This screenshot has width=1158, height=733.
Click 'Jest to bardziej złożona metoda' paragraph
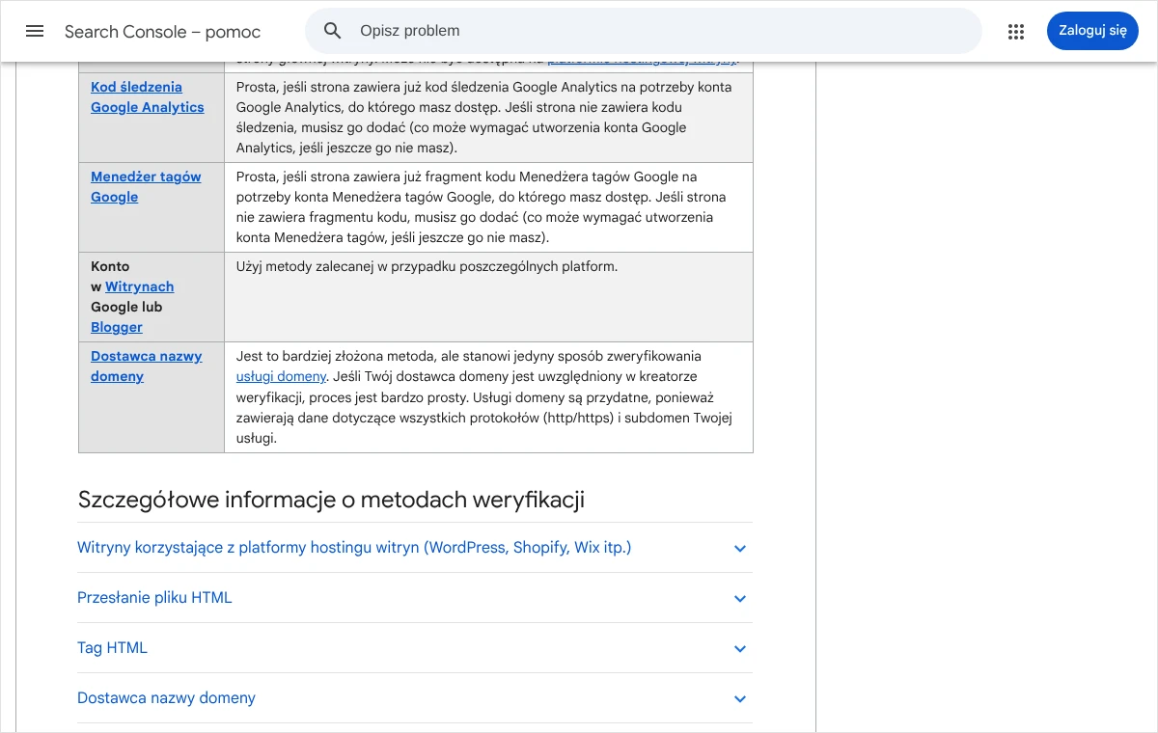point(484,396)
